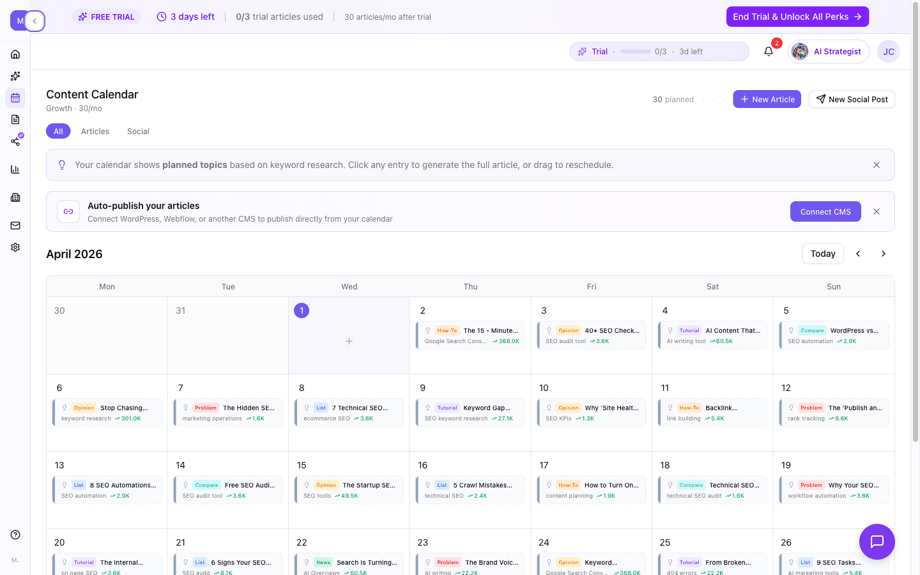Go back a month with the left chevron
The height and width of the screenshot is (575, 920).
pos(858,254)
